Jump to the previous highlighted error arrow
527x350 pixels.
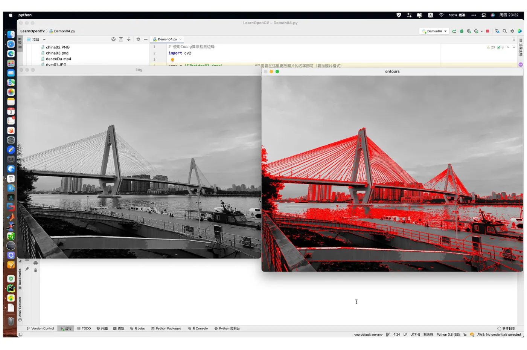[508, 47]
